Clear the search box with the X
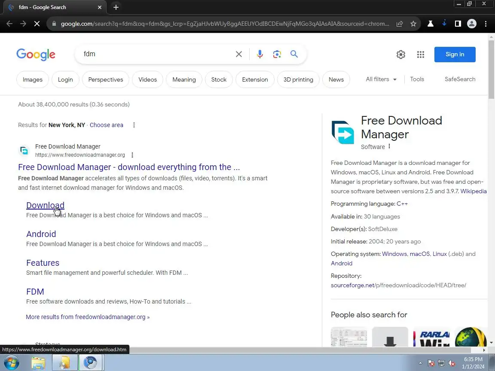Image resolution: width=495 pixels, height=371 pixels. click(x=238, y=54)
